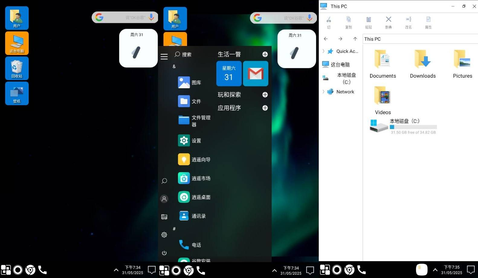The height and width of the screenshot is (278, 478).
Task: Open the 回收站 recycle bin desktop icon
Action: pyautogui.click(x=17, y=68)
